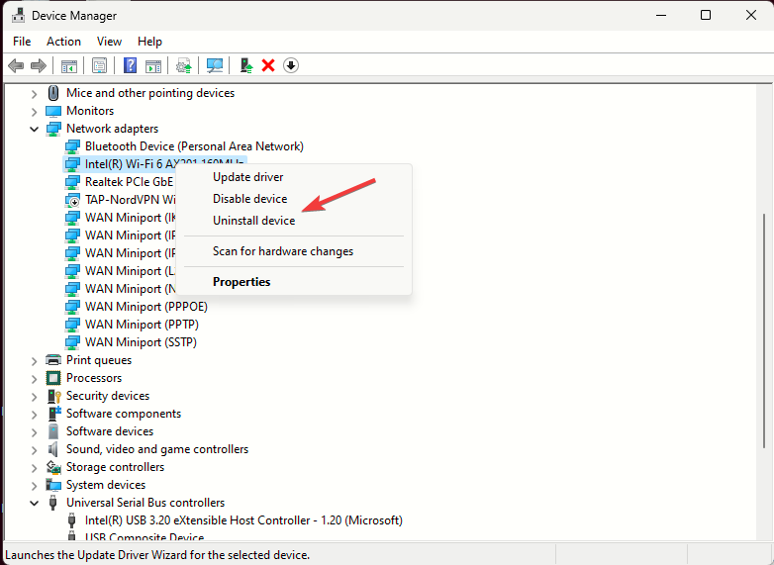Click the Show/Hide Console Tree toolbar icon
The width and height of the screenshot is (774, 565).
point(69,65)
